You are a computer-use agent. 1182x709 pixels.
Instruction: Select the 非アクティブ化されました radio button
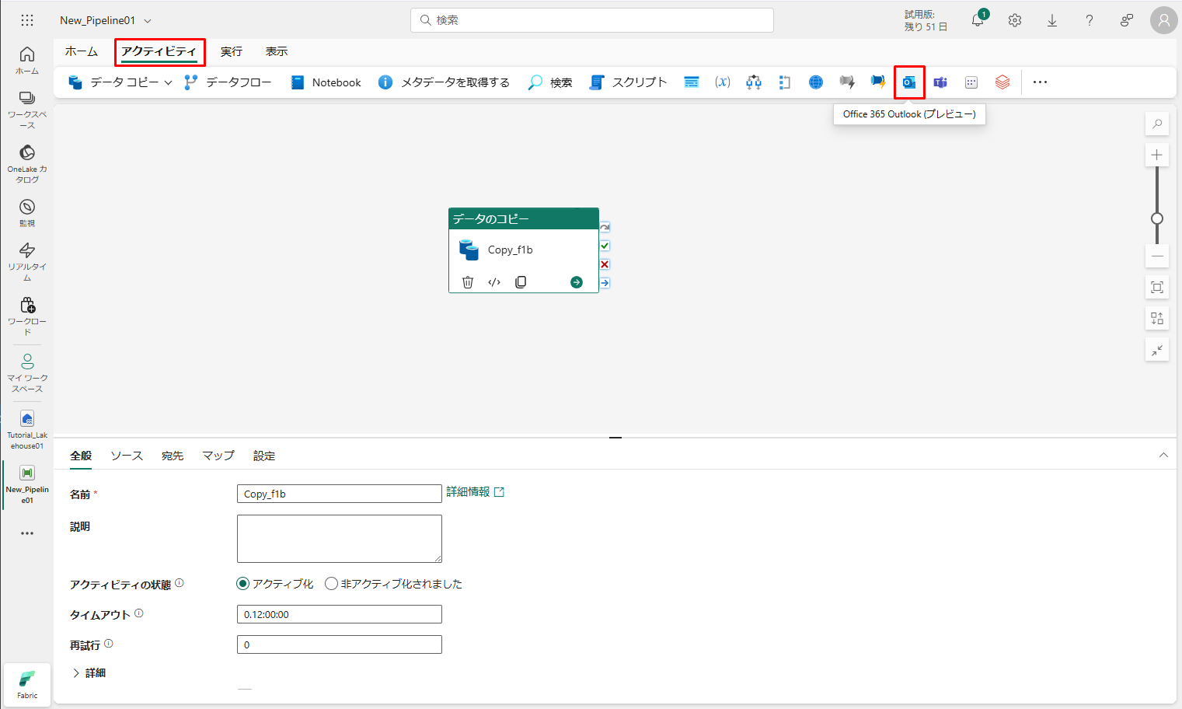(332, 584)
